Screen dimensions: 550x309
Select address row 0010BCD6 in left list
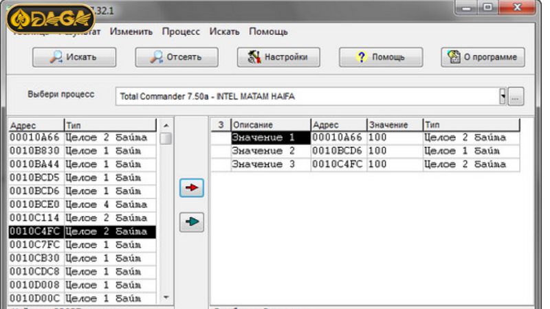point(82,192)
